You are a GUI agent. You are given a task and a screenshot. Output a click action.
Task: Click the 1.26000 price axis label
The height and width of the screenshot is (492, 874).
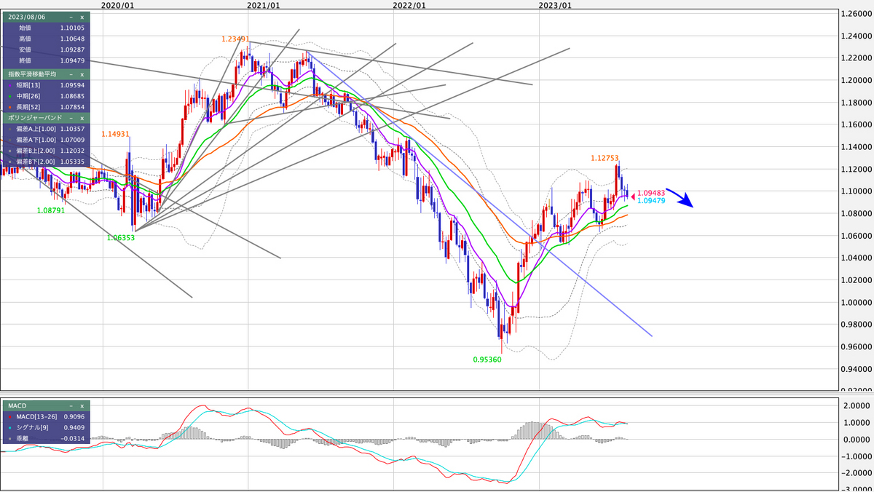pos(857,14)
